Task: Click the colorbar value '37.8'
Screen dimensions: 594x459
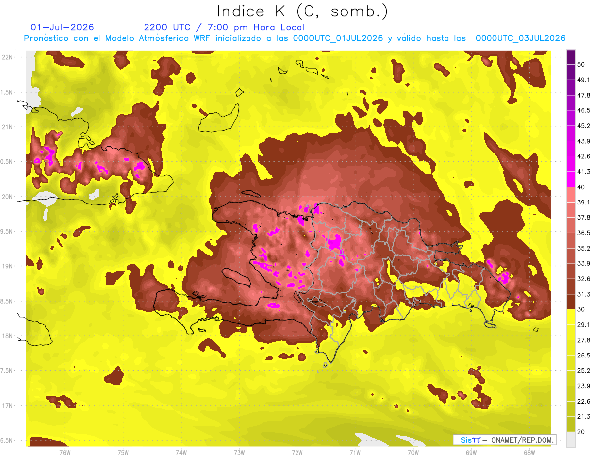Action: (583, 218)
